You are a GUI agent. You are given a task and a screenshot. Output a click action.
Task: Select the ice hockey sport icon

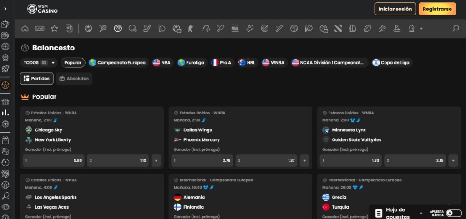coord(147,29)
